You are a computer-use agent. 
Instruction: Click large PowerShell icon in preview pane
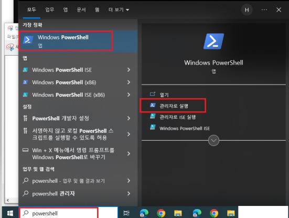click(x=213, y=41)
